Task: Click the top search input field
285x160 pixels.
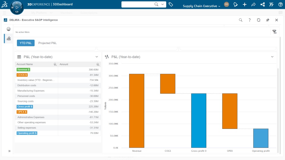Action: coord(137,4)
